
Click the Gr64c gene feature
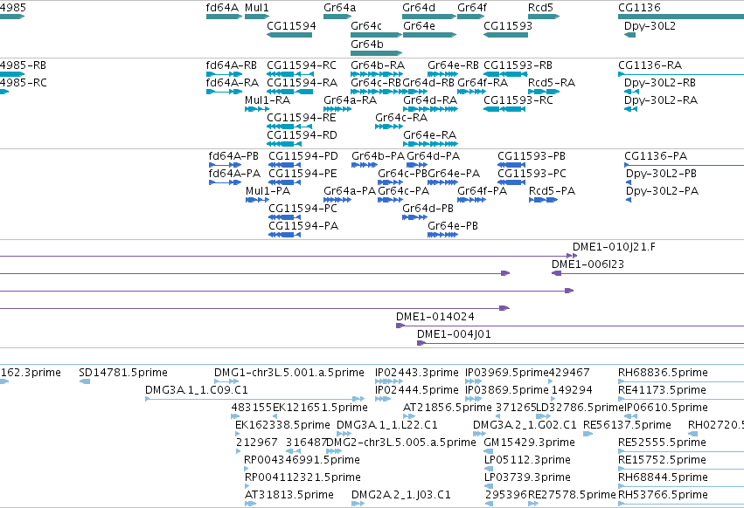[x=376, y=35]
